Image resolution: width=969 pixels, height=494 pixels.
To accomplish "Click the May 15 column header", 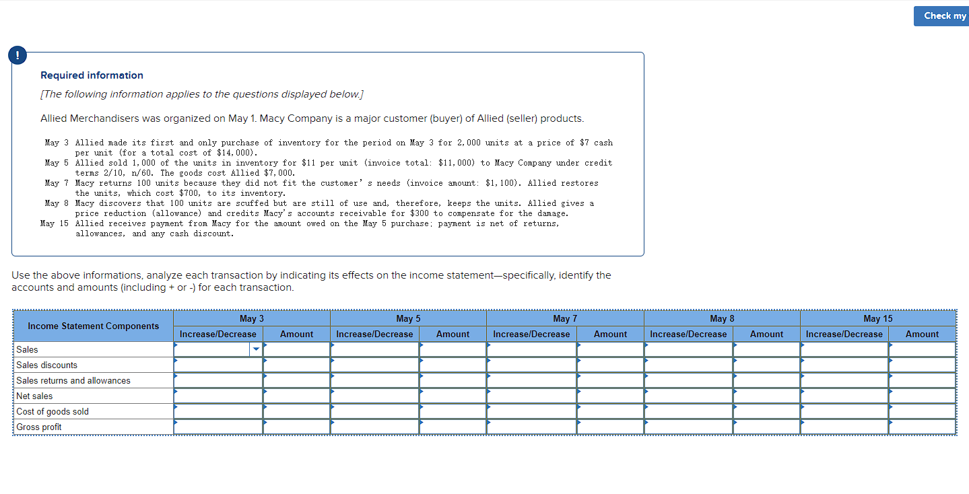I will pos(877,318).
